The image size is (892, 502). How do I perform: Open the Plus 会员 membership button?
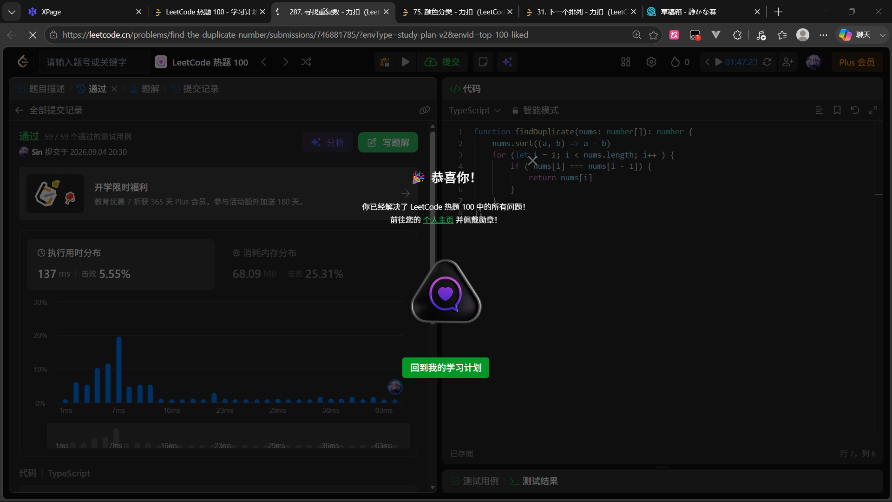click(857, 62)
